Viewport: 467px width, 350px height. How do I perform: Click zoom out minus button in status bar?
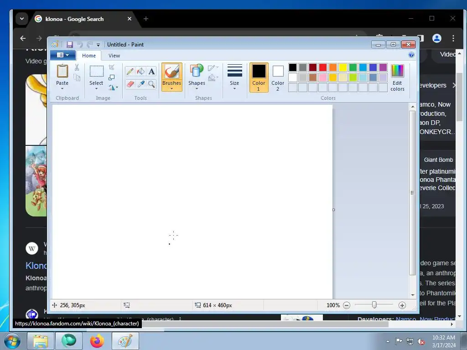coord(347,305)
